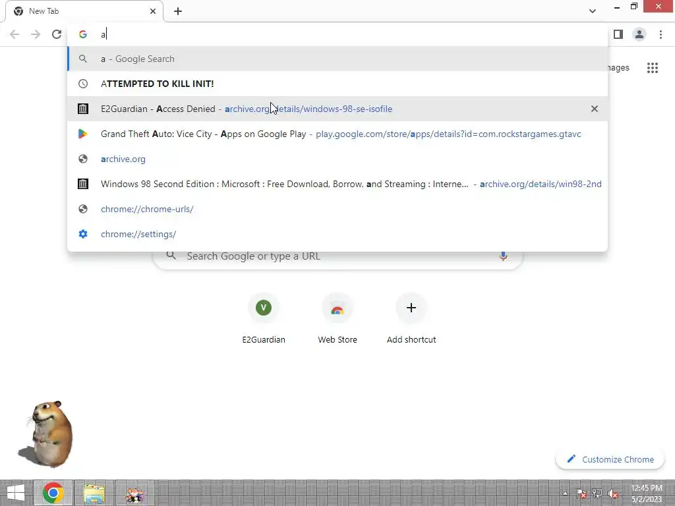Click the browser back arrow
This screenshot has width=675, height=506.
(x=15, y=34)
